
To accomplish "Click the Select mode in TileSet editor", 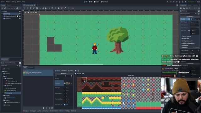I will click(64, 71).
